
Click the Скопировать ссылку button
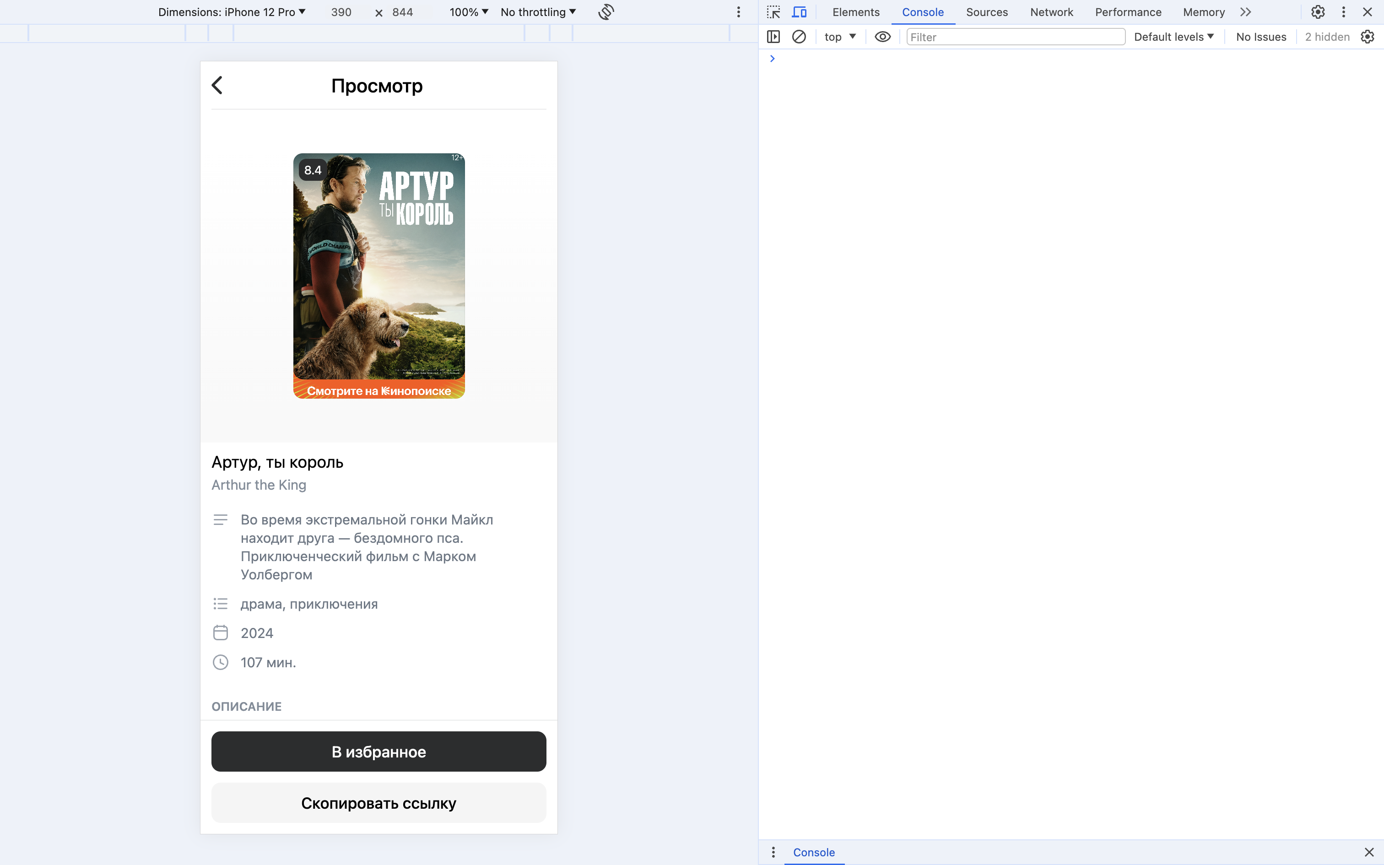[378, 803]
